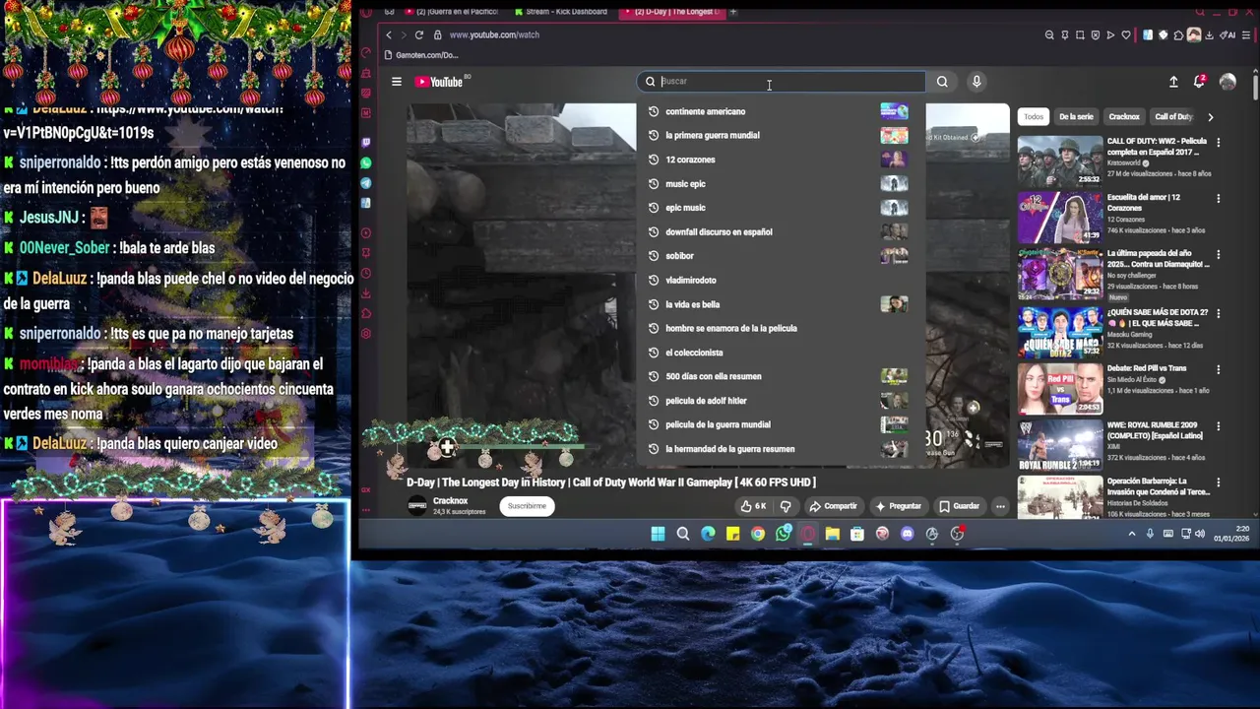Pick suggestion 'la vida es bella'
This screenshot has width=1260, height=709.
[781, 304]
